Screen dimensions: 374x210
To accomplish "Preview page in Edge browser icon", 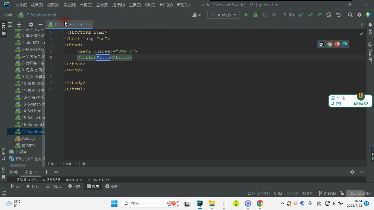I will click(345, 44).
